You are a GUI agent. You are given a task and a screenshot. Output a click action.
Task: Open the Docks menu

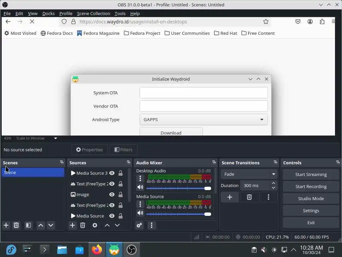tap(48, 13)
